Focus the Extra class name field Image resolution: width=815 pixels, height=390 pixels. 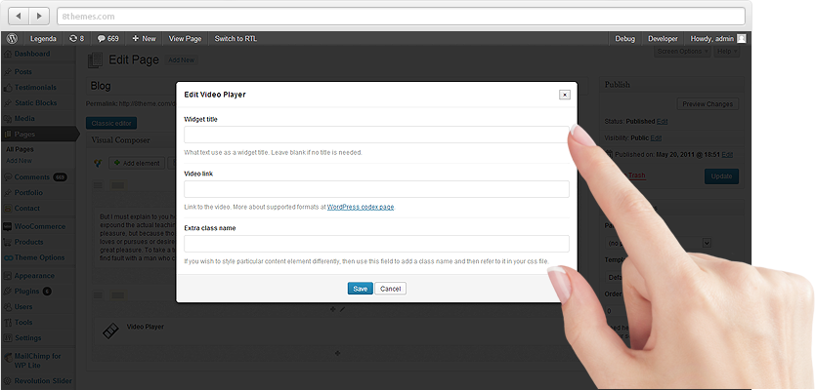click(x=376, y=244)
